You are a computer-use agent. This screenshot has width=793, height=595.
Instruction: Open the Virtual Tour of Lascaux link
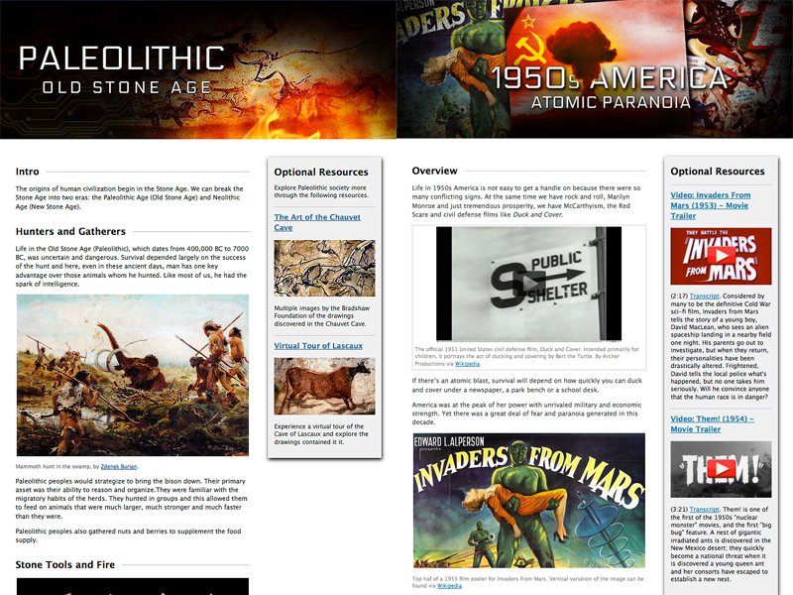(x=318, y=345)
